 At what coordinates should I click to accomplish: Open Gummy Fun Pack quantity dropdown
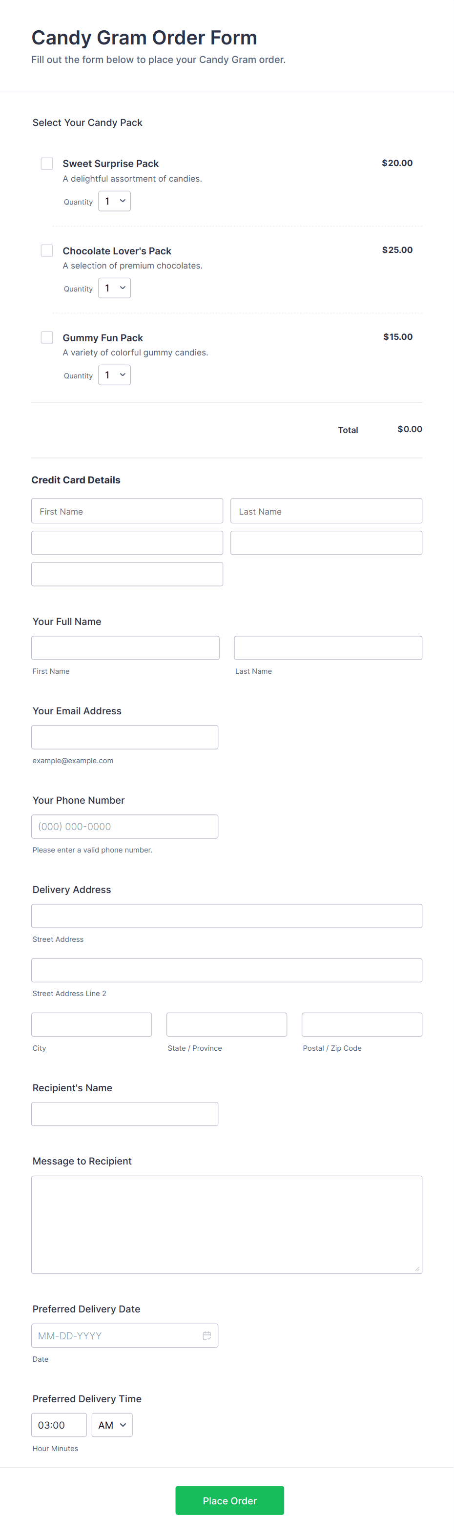click(114, 375)
